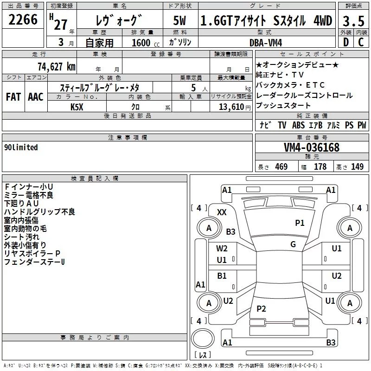Click the lot number 2266
Image resolution: width=371 pixels, height=371 pixels.
[x=23, y=20]
